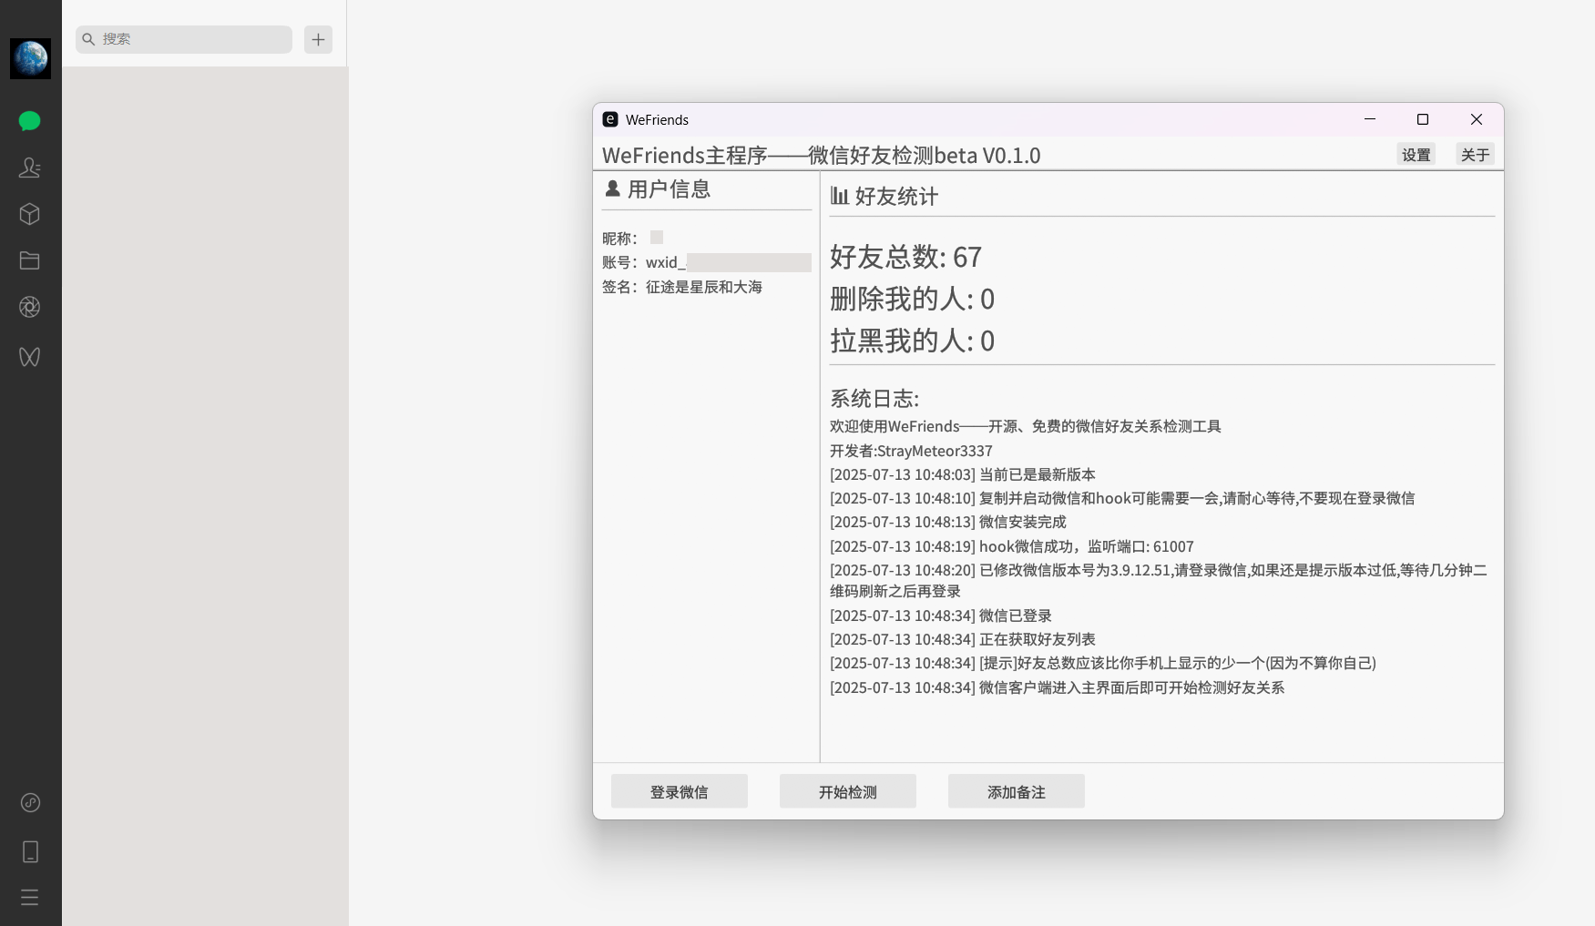Click the 开发者:StrayMeteor3337 log line

[911, 451]
